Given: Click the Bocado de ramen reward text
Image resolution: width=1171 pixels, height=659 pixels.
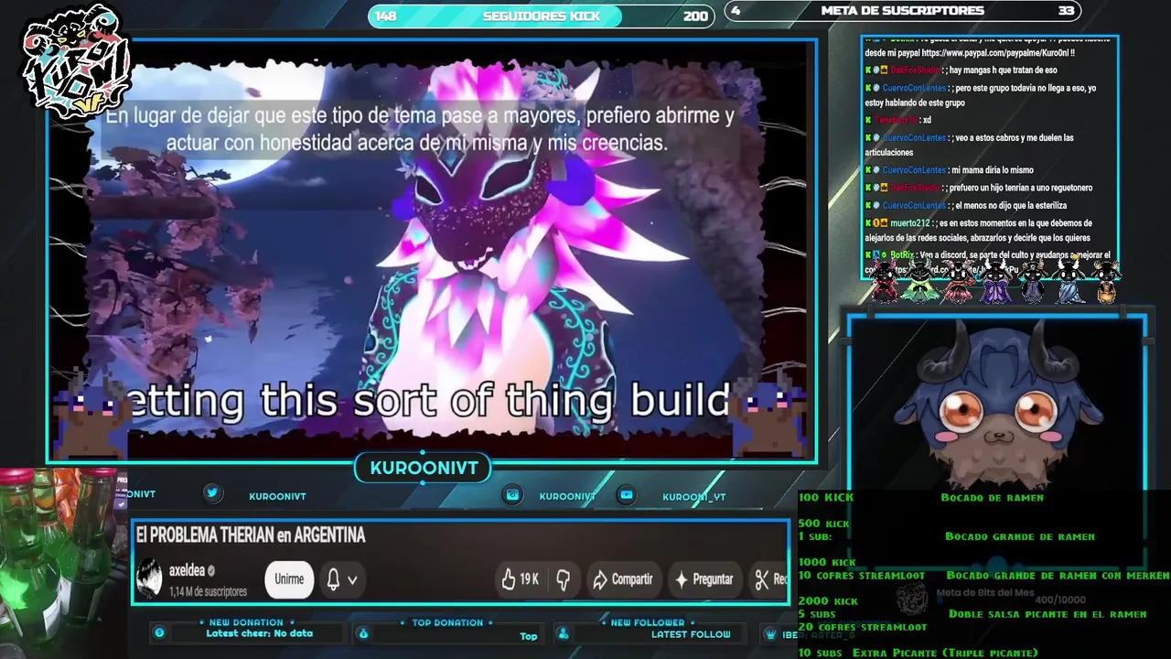Looking at the screenshot, I should click(992, 498).
